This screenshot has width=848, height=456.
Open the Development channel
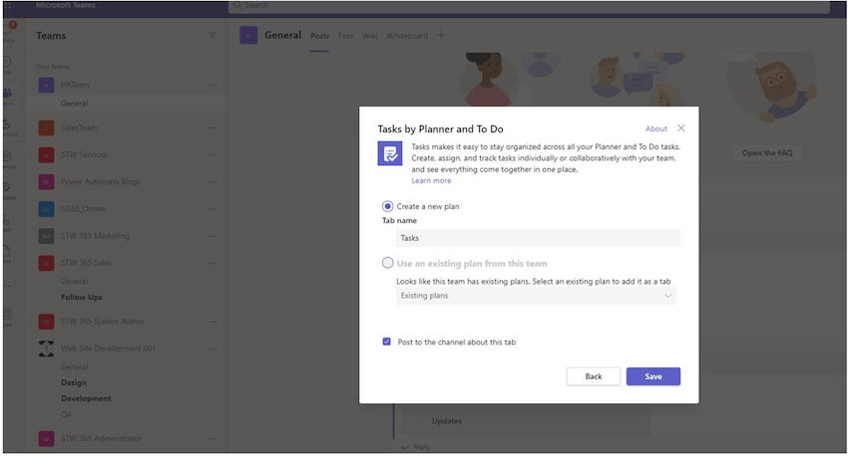(x=86, y=398)
